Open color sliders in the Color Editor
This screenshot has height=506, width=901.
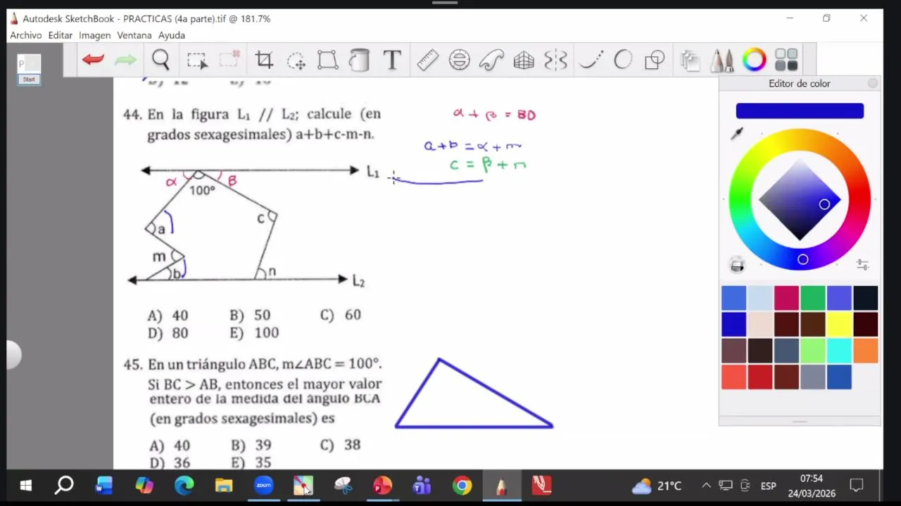tap(862, 265)
